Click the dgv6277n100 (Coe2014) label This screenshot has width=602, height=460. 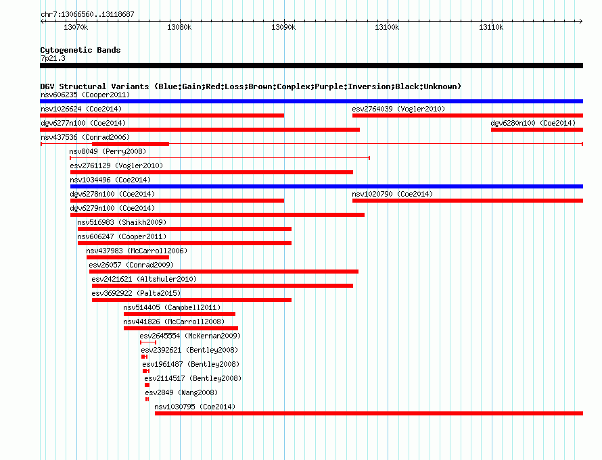83,123
